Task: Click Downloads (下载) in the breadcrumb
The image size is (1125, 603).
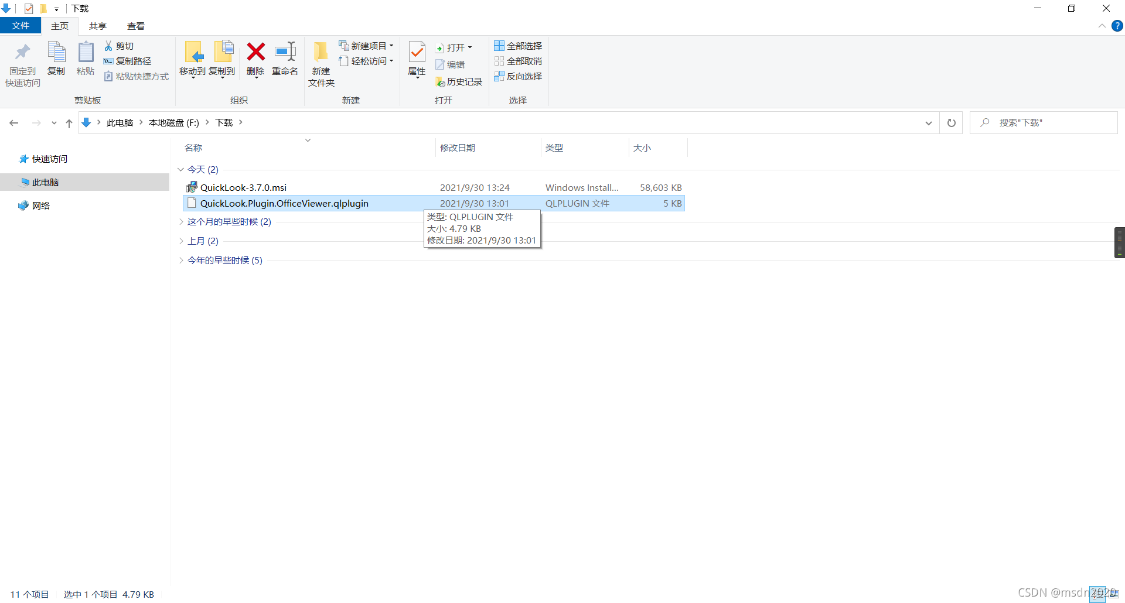Action: pos(224,122)
